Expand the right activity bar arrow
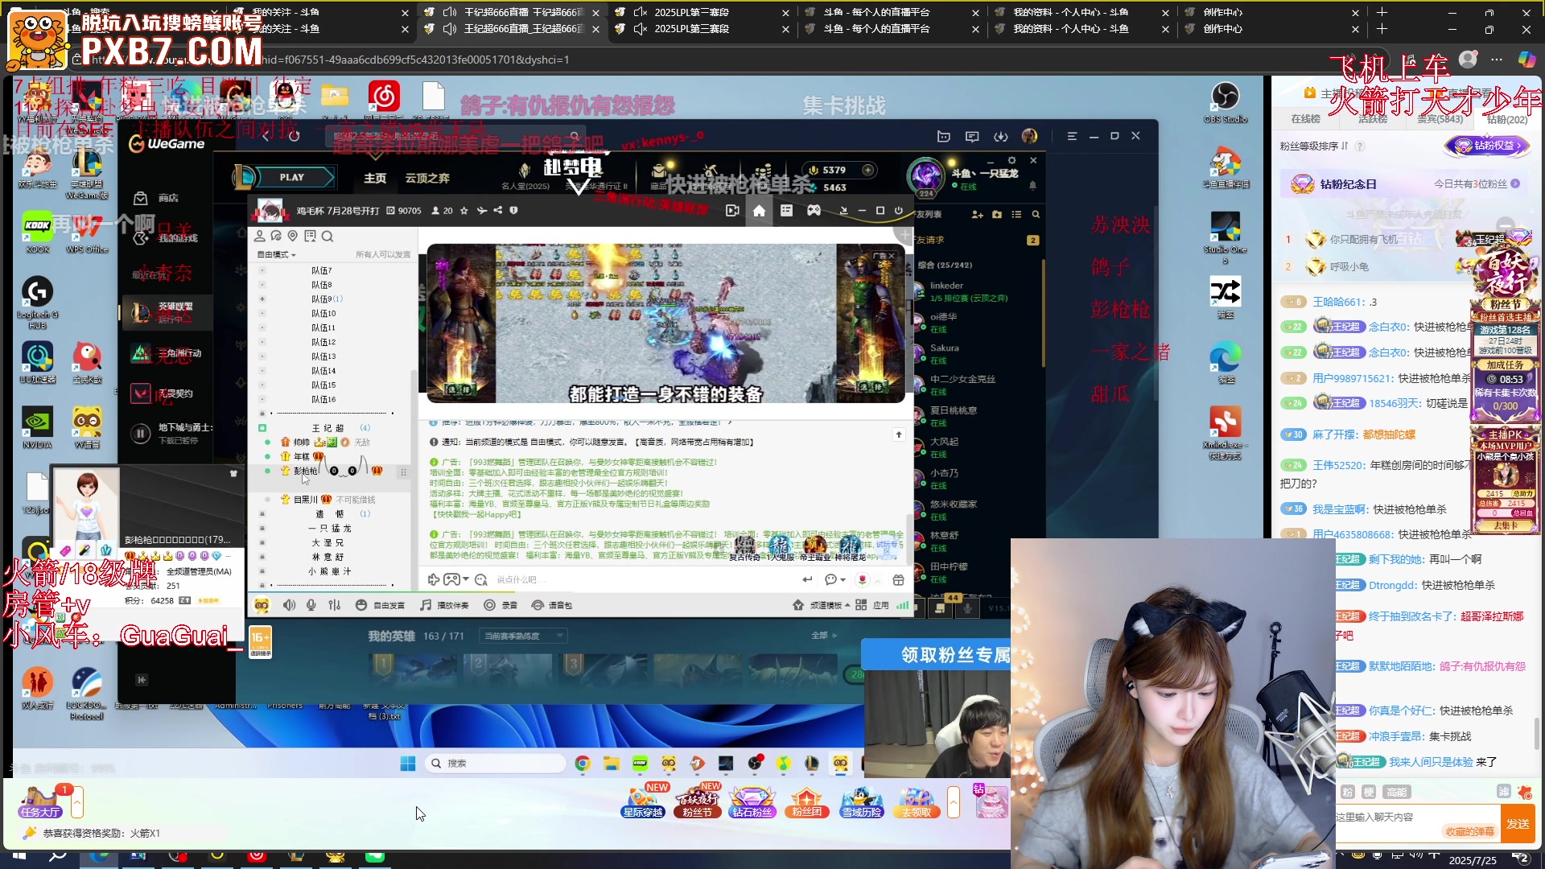Image resolution: width=1545 pixels, height=869 pixels. click(954, 802)
